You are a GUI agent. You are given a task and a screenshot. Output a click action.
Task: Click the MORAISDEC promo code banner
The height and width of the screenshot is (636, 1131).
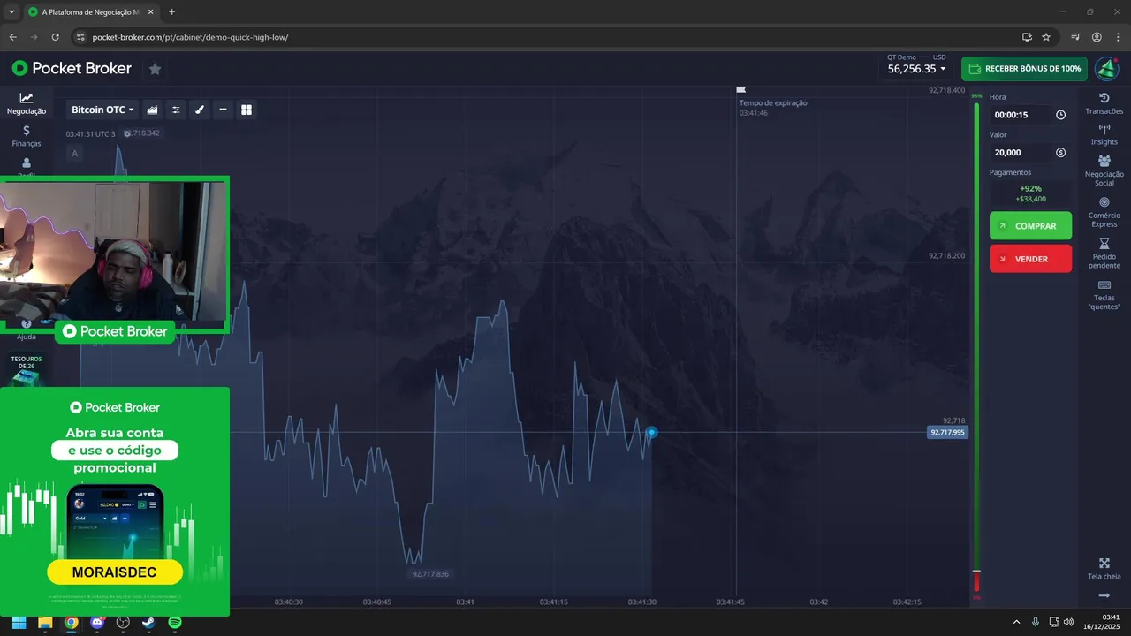(x=115, y=572)
